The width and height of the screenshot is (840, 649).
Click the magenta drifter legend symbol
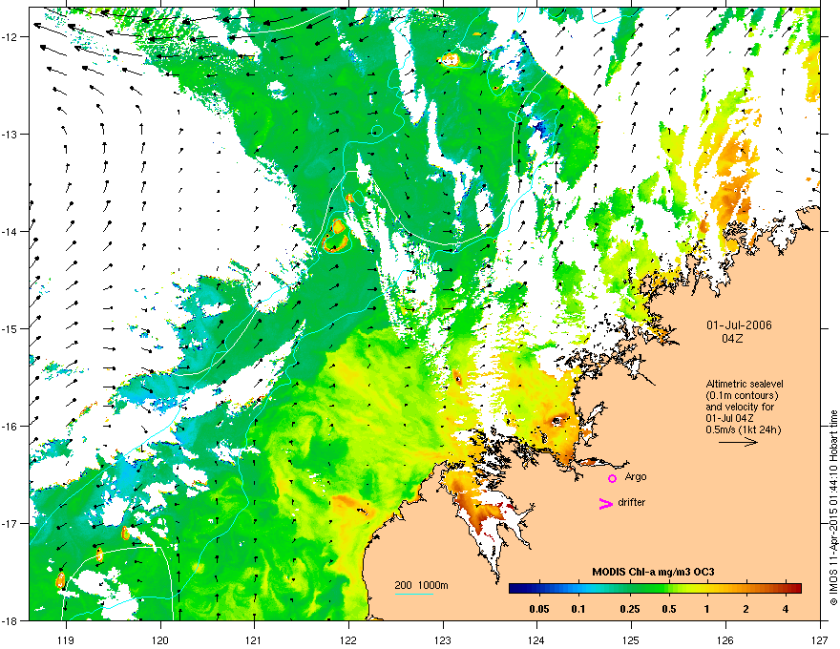[x=604, y=504]
